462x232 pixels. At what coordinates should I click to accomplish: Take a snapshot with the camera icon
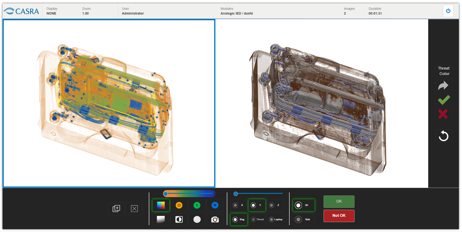pos(215,219)
